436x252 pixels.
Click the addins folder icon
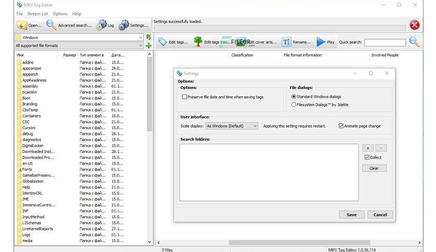click(x=19, y=62)
